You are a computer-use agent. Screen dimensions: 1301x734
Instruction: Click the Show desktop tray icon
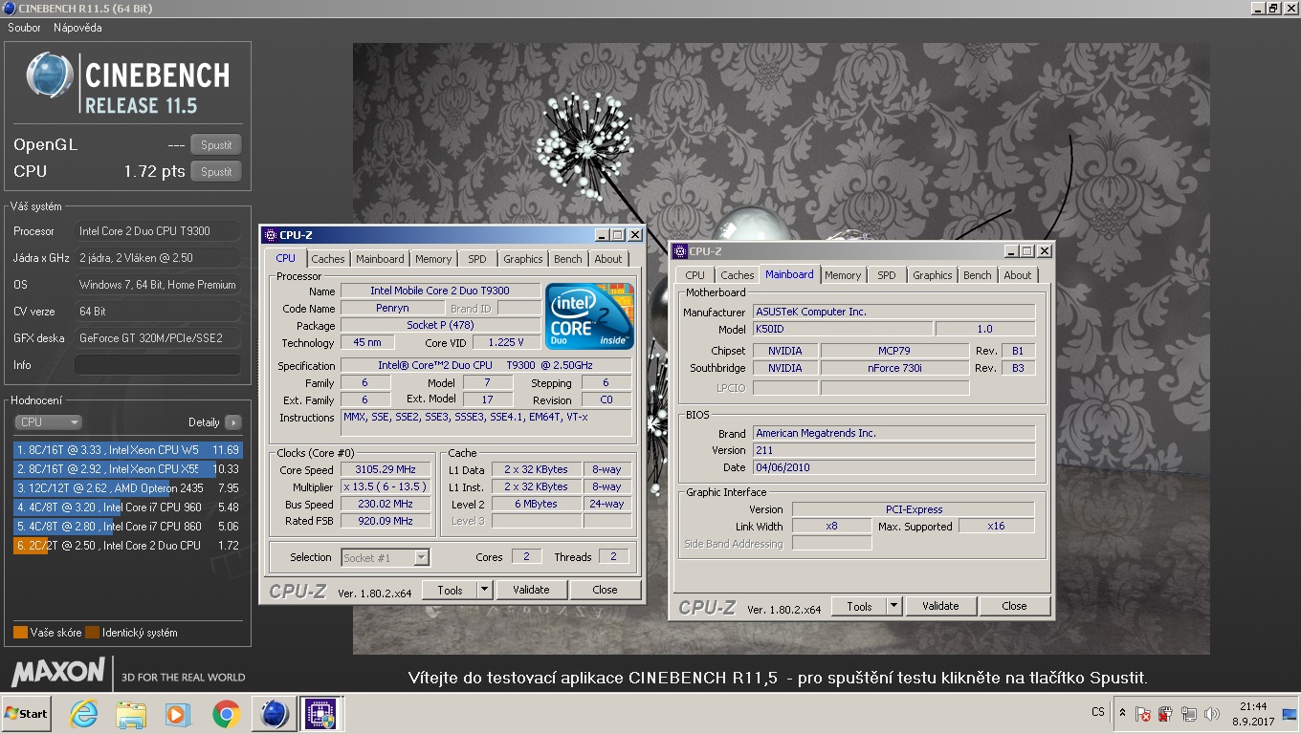point(1290,714)
